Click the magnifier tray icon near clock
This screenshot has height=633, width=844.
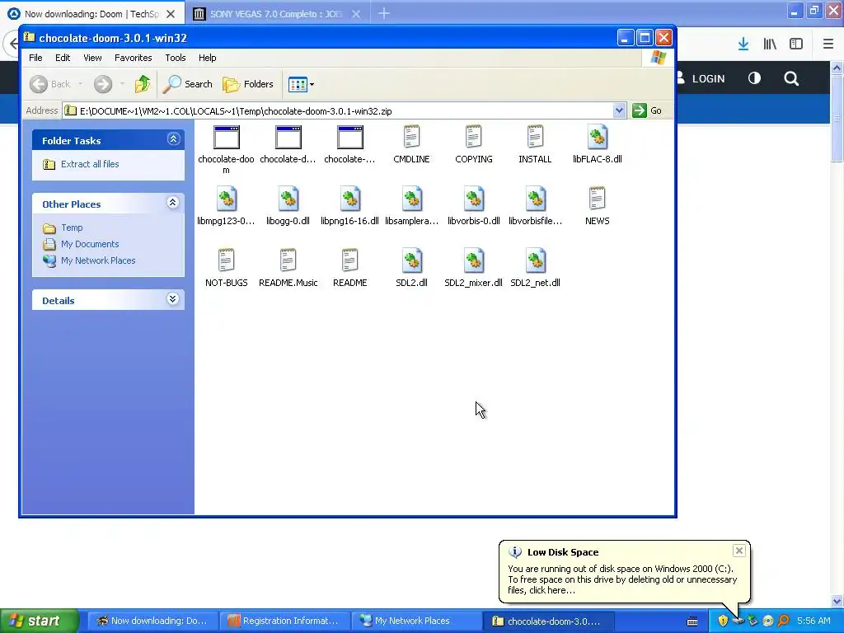point(784,621)
